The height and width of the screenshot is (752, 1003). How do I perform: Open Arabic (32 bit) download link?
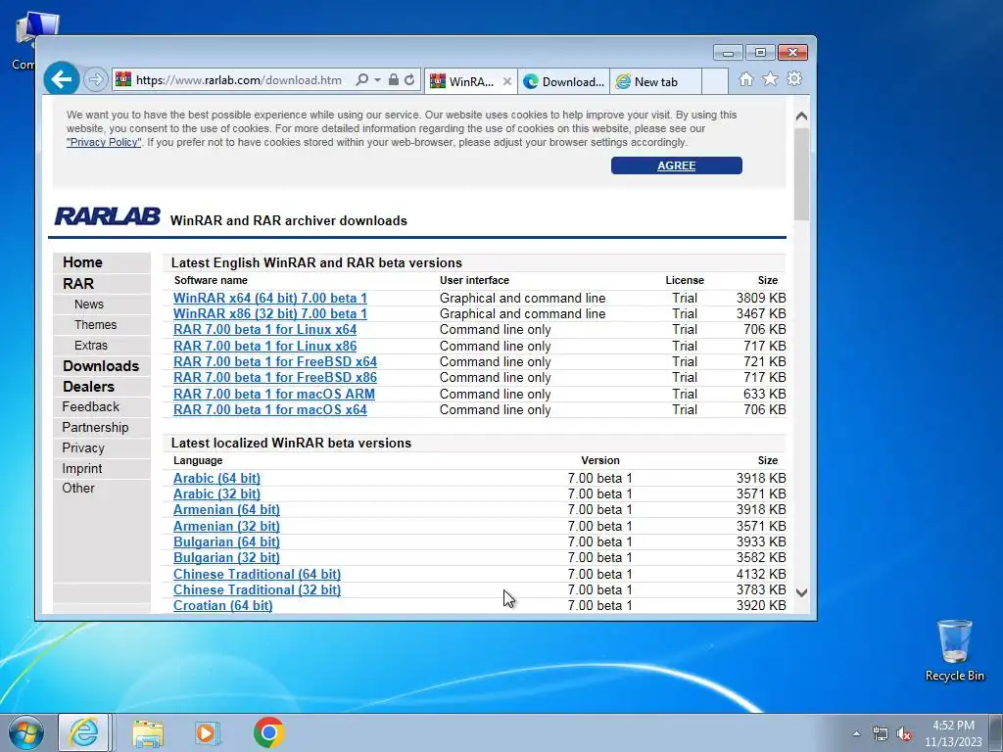pos(216,494)
